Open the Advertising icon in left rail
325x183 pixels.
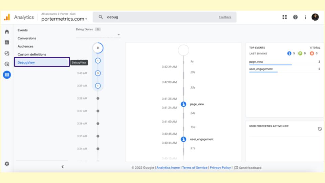7,64
